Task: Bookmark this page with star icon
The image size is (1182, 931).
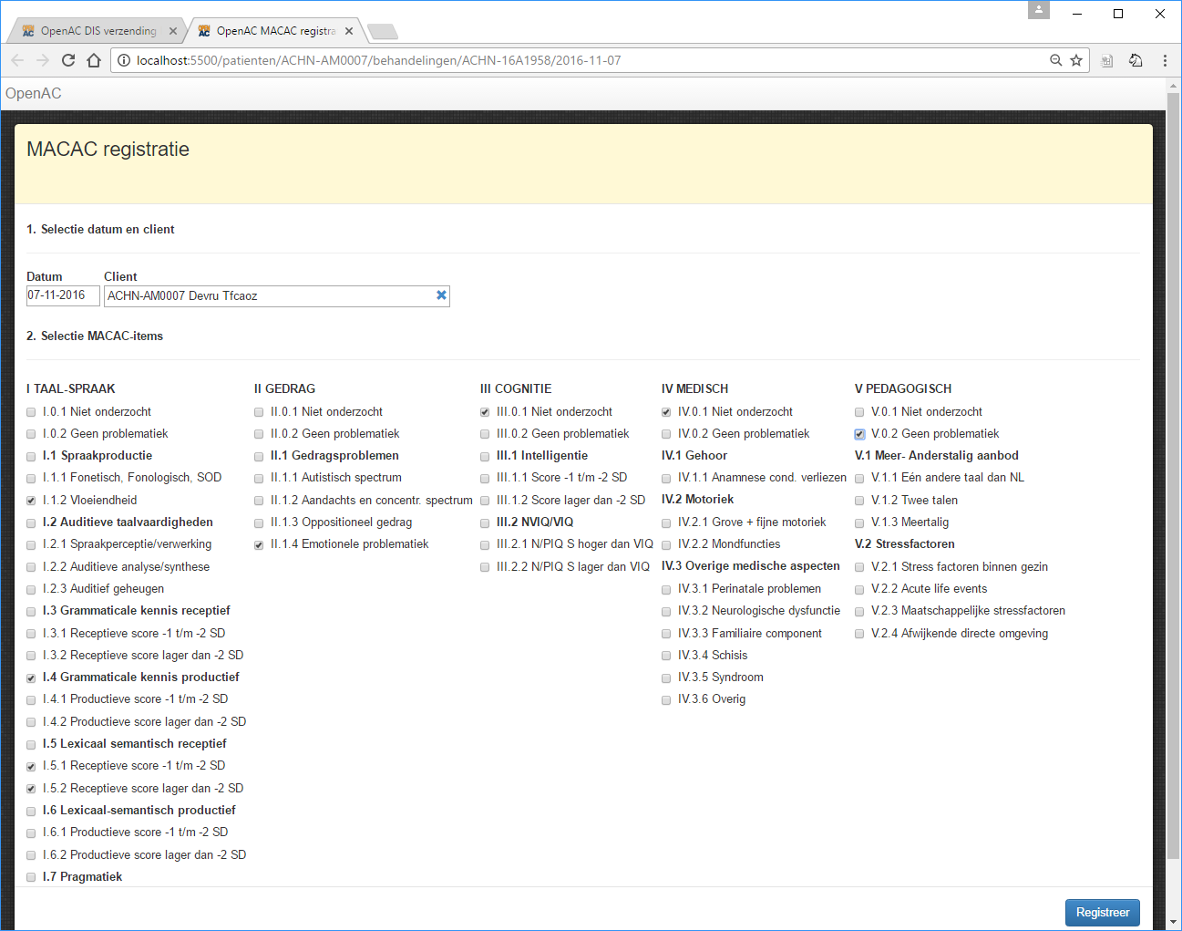Action: click(1076, 60)
